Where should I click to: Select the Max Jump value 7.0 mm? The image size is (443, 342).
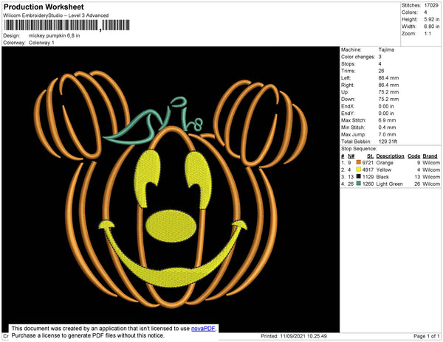(388, 134)
